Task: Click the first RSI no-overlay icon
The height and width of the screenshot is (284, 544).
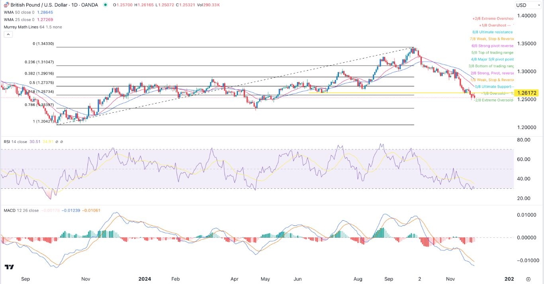Action: pos(57,141)
